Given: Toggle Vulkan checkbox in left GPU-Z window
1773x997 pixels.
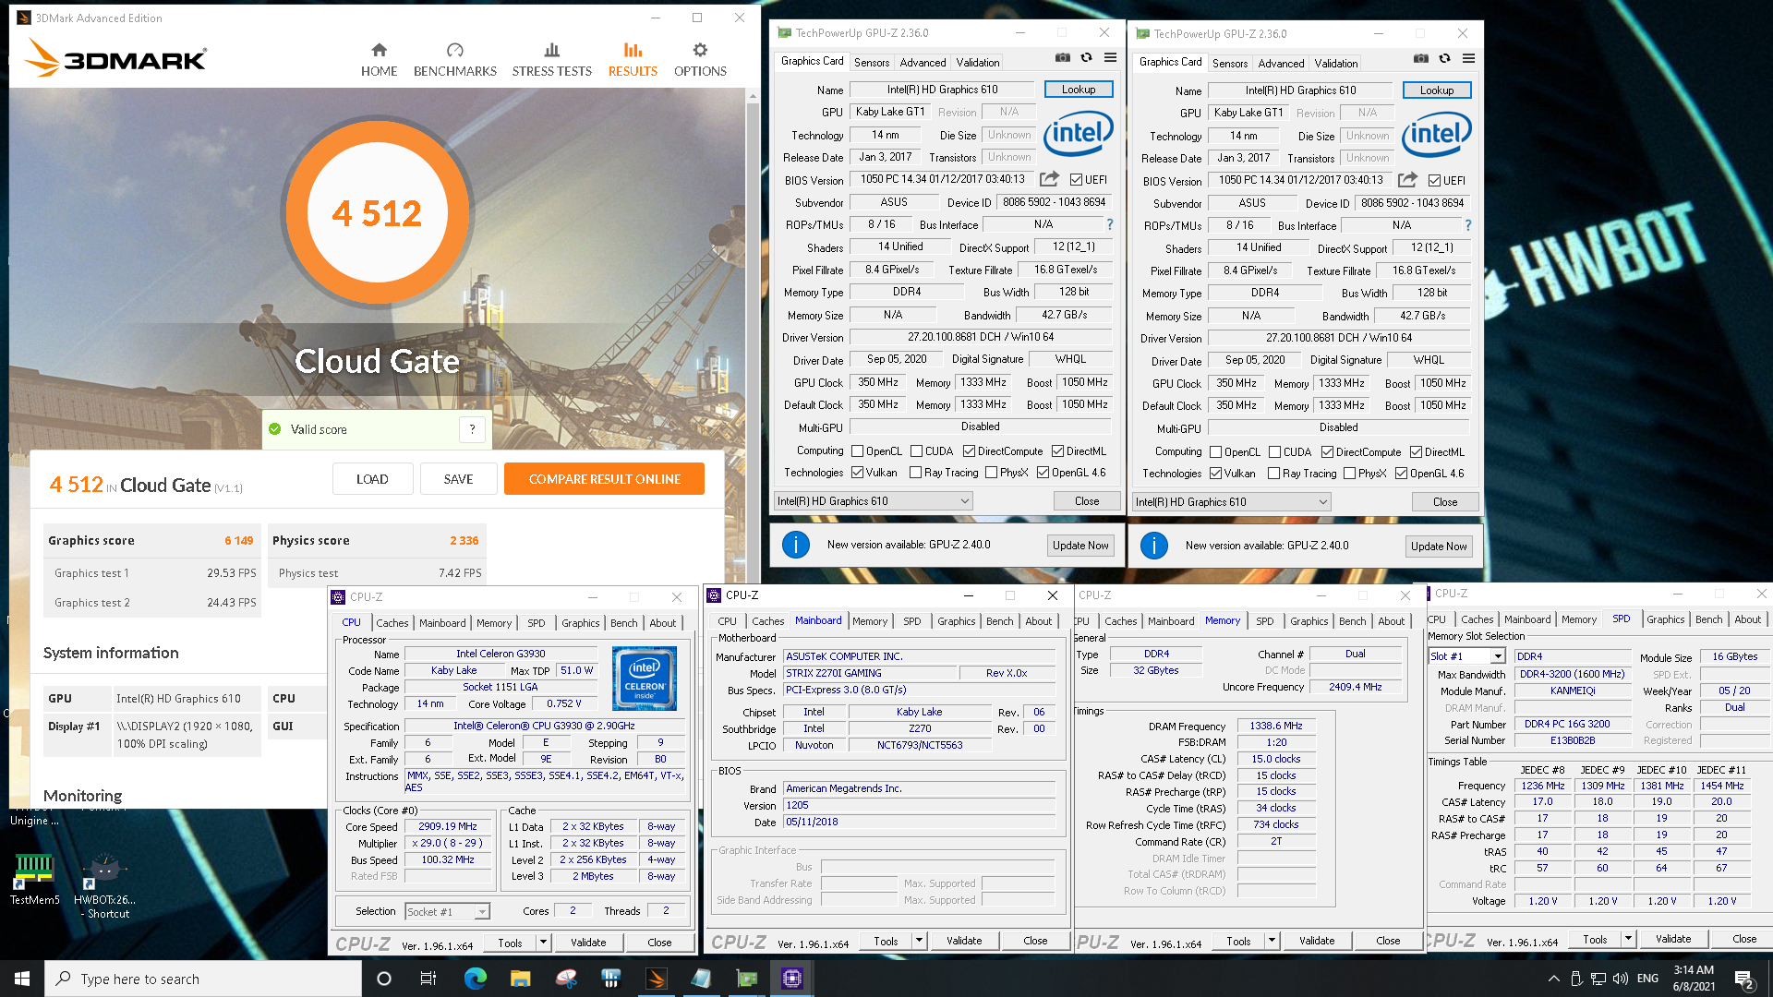Looking at the screenshot, I should (x=857, y=473).
